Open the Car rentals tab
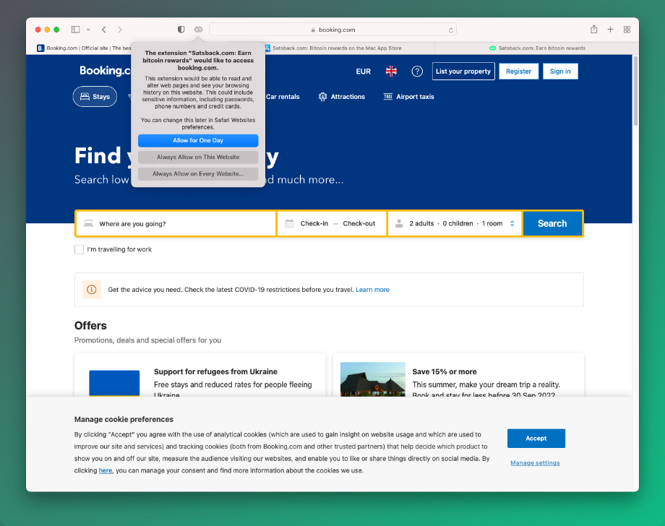Viewport: 665px width, 526px height. point(283,97)
